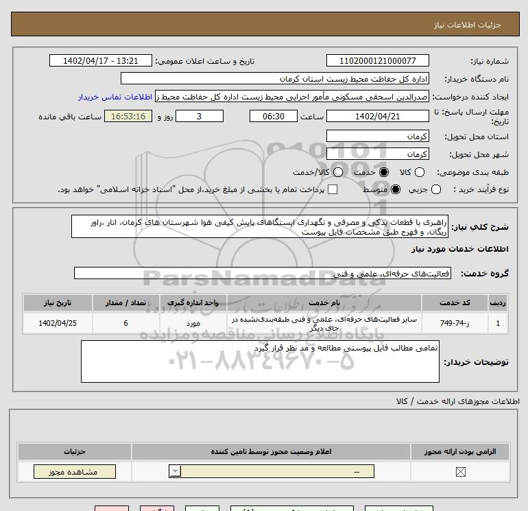Viewport: 528px width, 511px height.
Task: Click the گروه خدمت field
Action: [x=263, y=273]
